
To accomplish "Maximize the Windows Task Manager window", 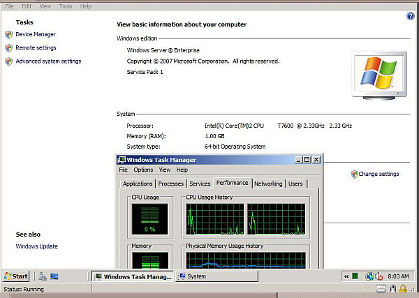I will tap(307, 160).
